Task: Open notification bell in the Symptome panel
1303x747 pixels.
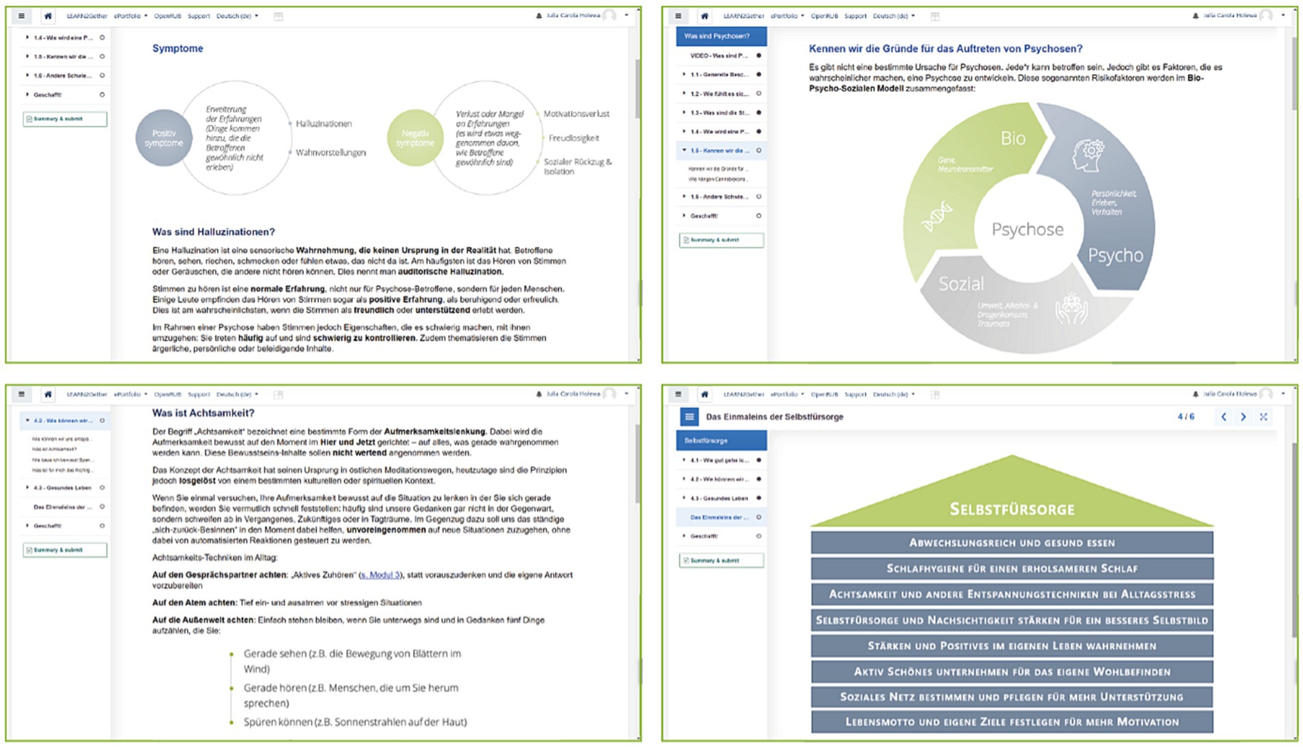Action: click(x=538, y=16)
